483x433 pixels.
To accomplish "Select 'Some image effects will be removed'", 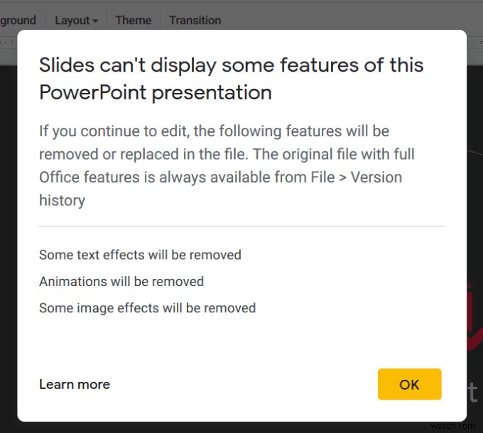I will (x=147, y=307).
